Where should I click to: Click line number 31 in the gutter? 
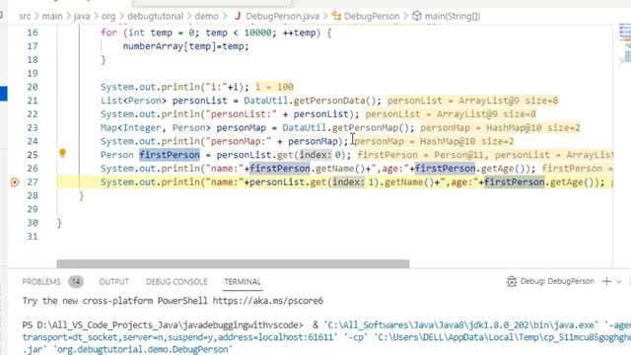pos(33,237)
